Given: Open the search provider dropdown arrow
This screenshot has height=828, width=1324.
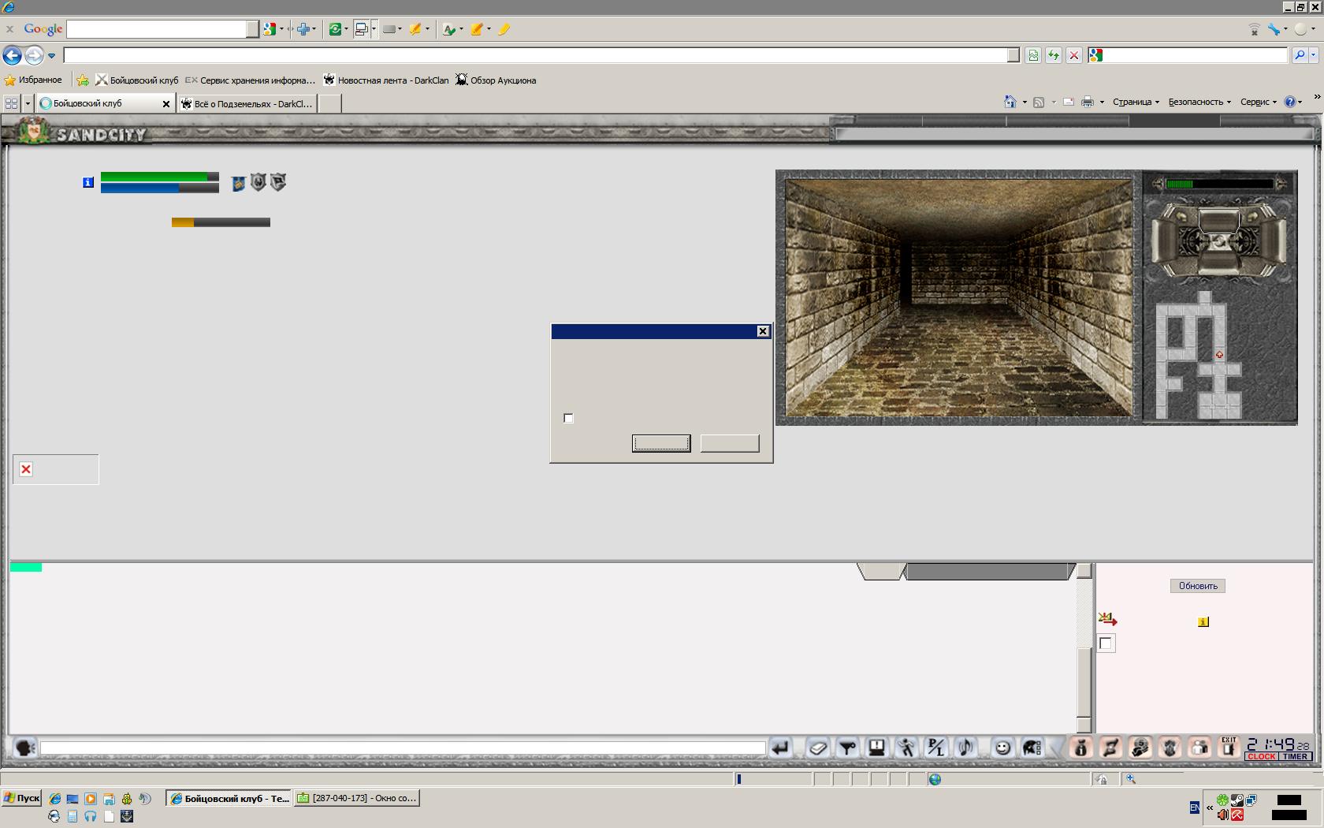Looking at the screenshot, I should pos(1315,55).
